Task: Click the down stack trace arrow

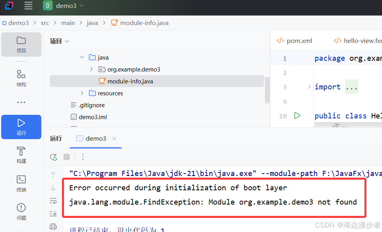Action: click(53, 188)
